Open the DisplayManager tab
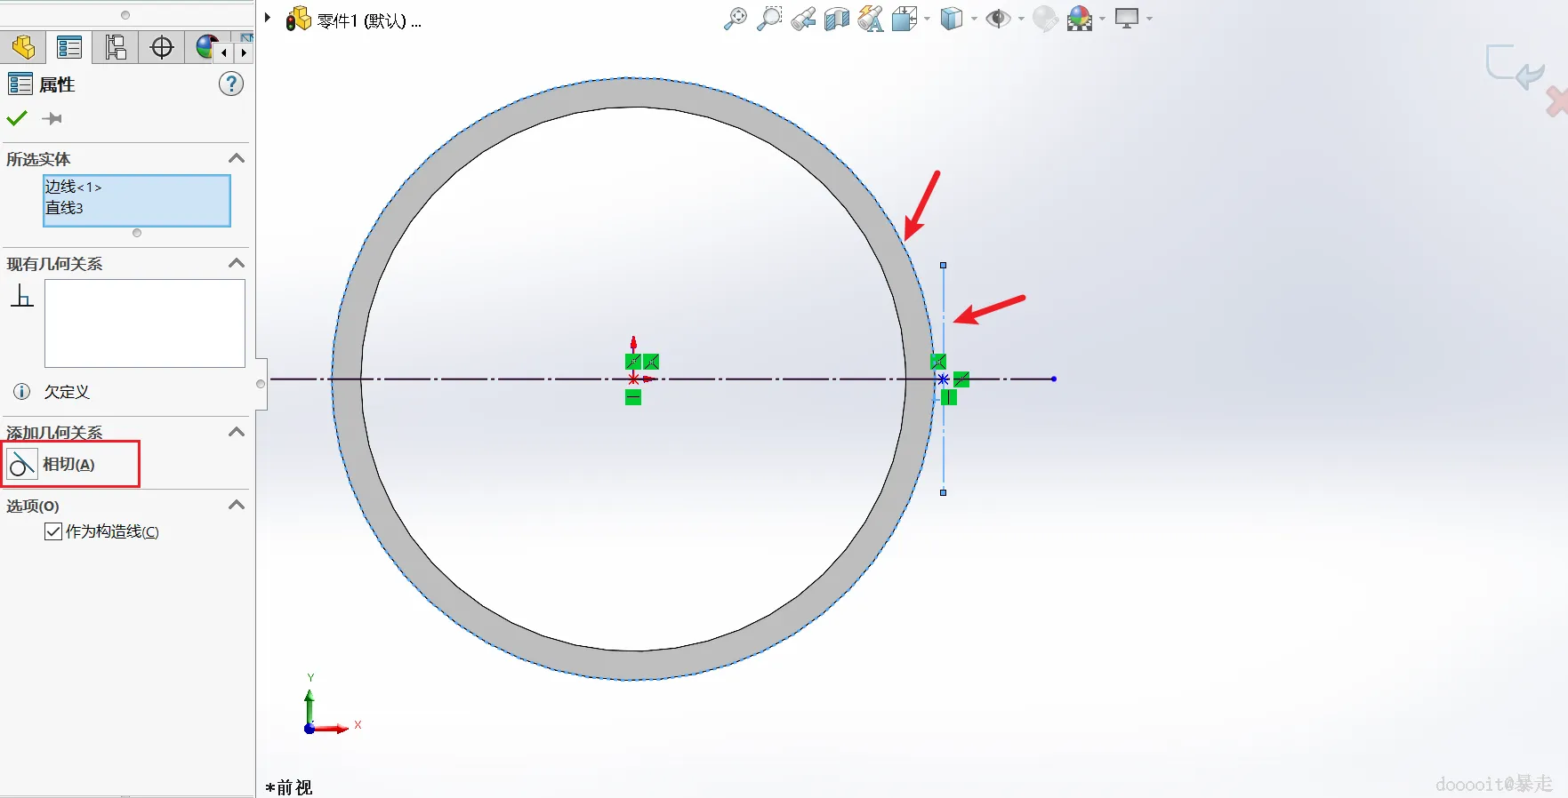This screenshot has width=1568, height=798. click(x=206, y=47)
